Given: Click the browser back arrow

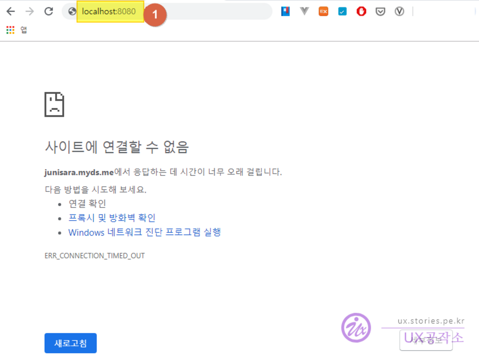Looking at the screenshot, I should [x=11, y=12].
